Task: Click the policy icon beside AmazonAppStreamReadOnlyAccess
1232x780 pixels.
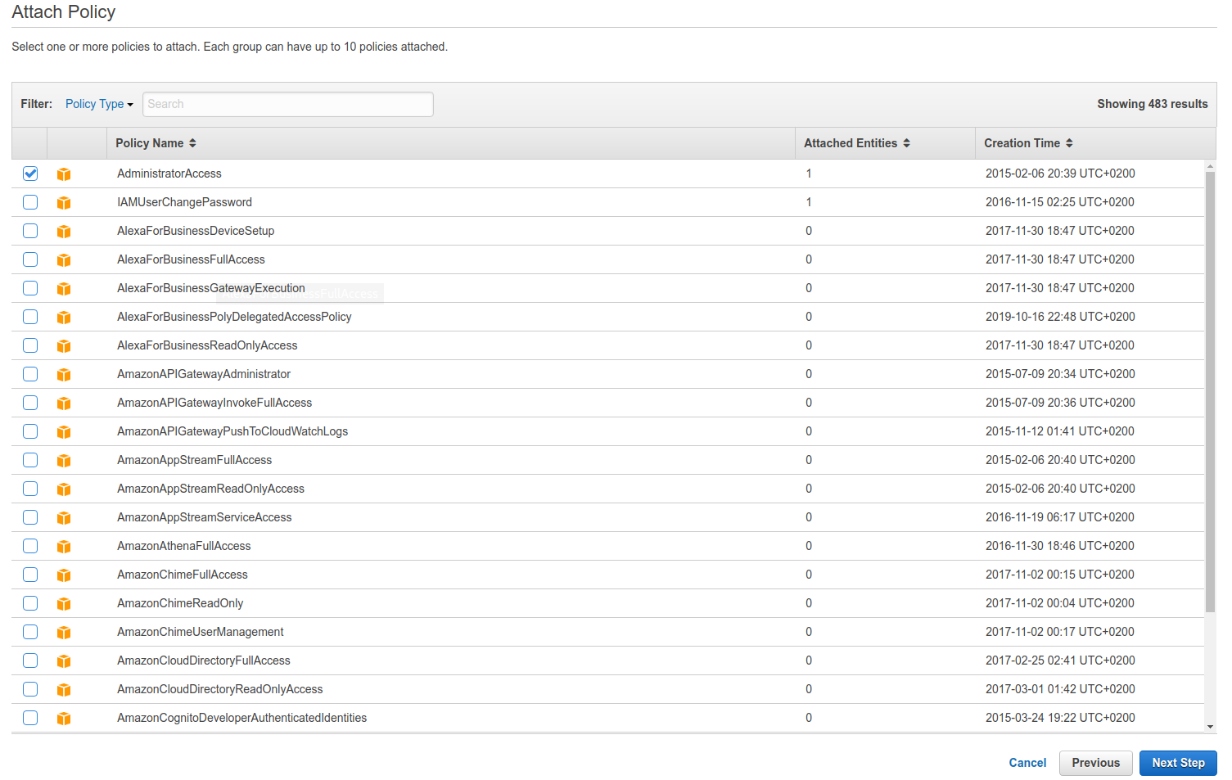Action: tap(64, 489)
